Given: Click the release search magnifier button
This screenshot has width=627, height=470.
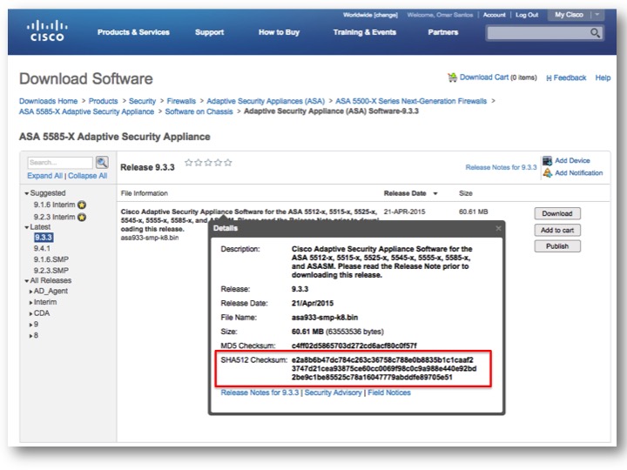Looking at the screenshot, I should [102, 162].
